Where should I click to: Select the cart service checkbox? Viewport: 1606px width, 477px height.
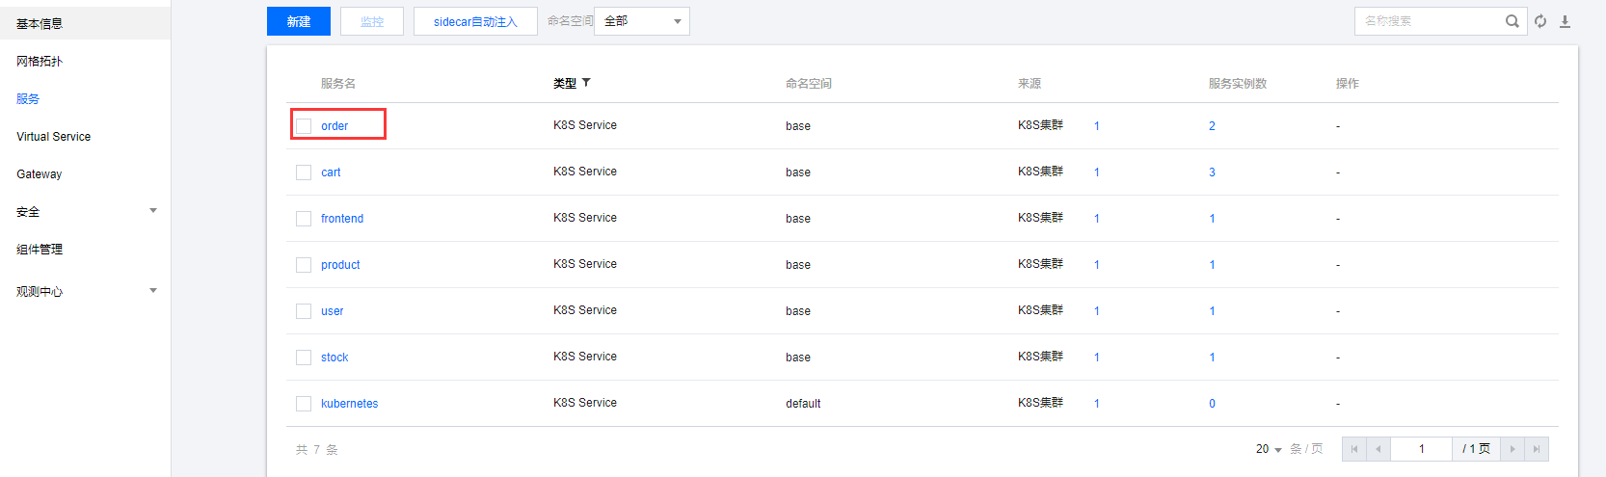tap(304, 172)
